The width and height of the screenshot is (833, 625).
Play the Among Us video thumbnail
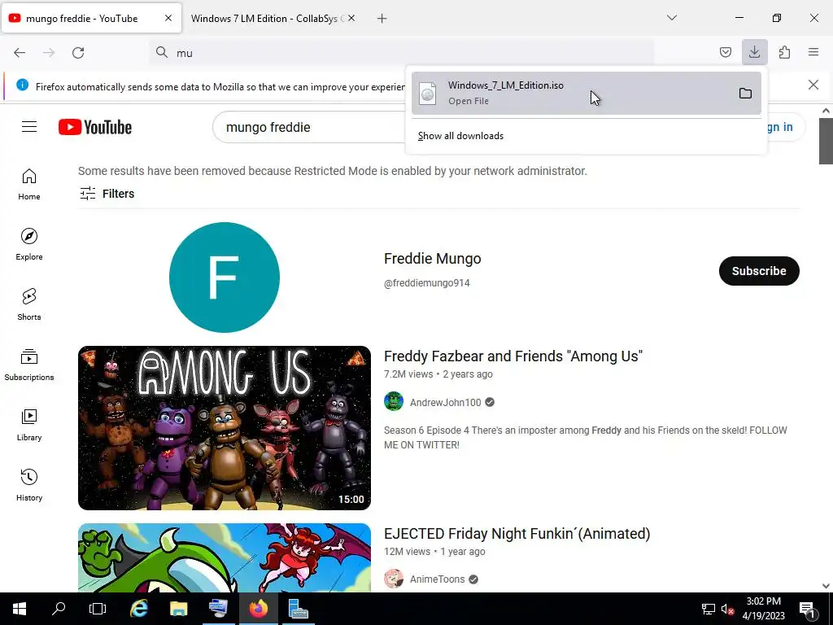tap(225, 428)
